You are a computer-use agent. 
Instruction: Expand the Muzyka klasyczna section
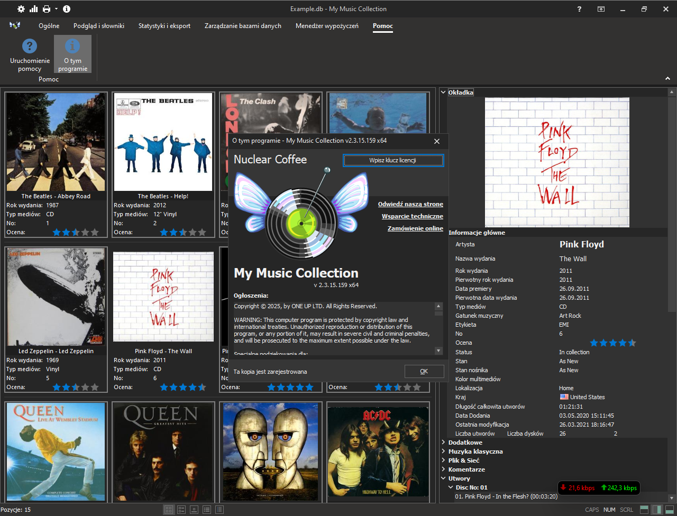point(443,451)
